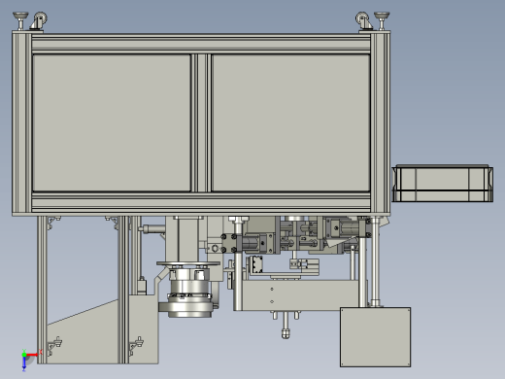Select the right large enclosure panel

[290, 122]
